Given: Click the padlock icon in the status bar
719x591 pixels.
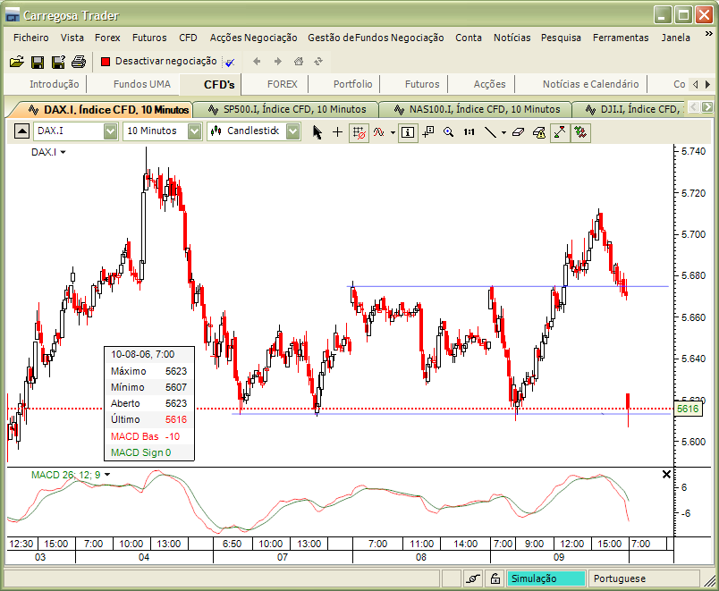Looking at the screenshot, I should (x=495, y=578).
